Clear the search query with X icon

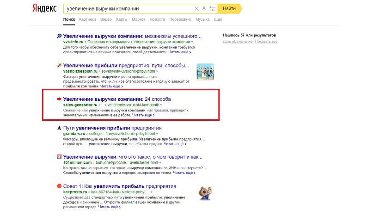coord(196,9)
